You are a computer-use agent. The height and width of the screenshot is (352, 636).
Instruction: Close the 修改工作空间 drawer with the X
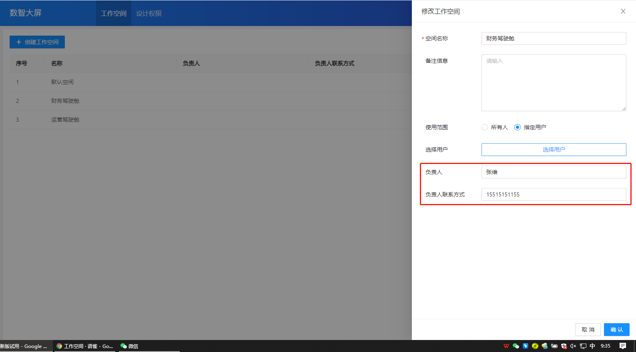623,11
